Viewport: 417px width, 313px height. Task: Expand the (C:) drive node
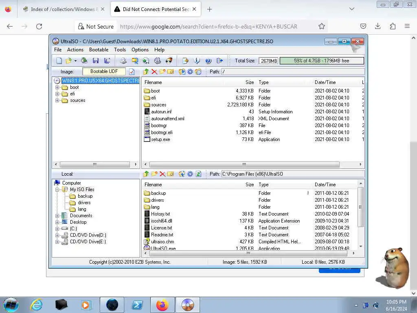57,229
